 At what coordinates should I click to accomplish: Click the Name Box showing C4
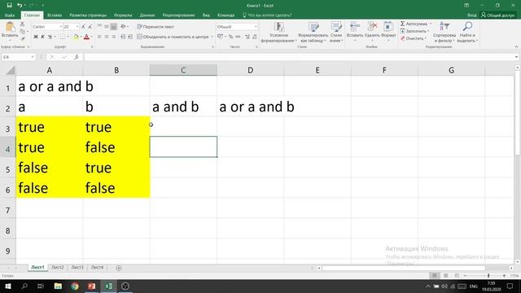(18, 57)
